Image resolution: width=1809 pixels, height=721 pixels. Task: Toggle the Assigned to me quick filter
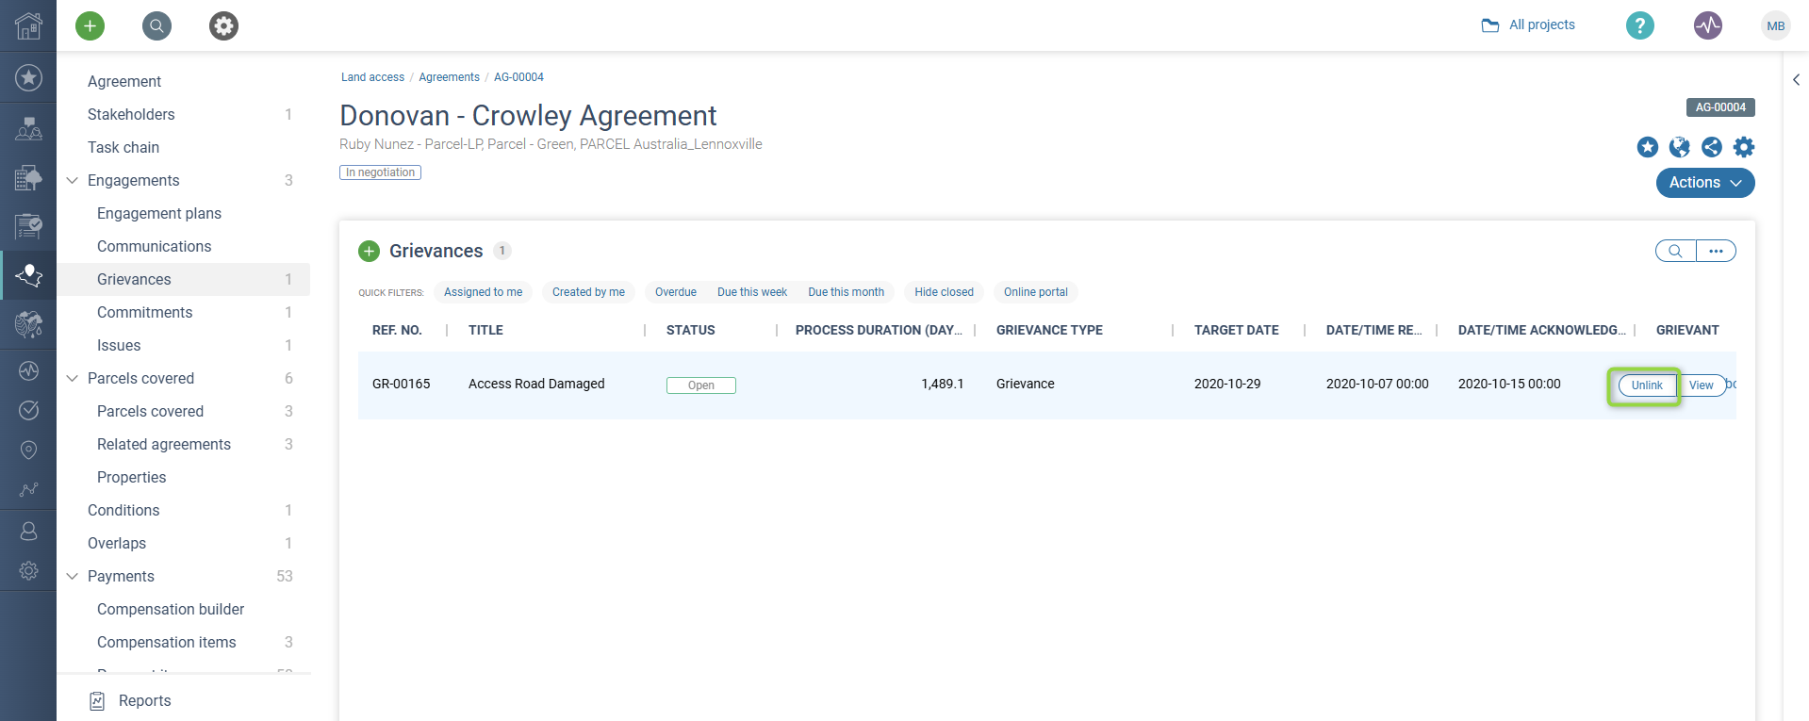click(x=483, y=292)
